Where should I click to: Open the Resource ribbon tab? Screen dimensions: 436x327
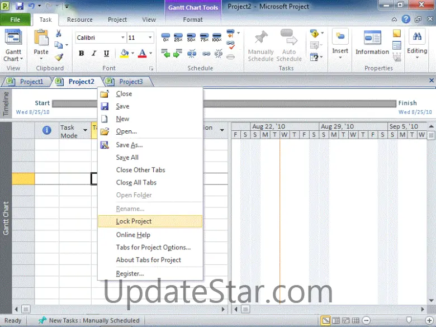[80, 20]
